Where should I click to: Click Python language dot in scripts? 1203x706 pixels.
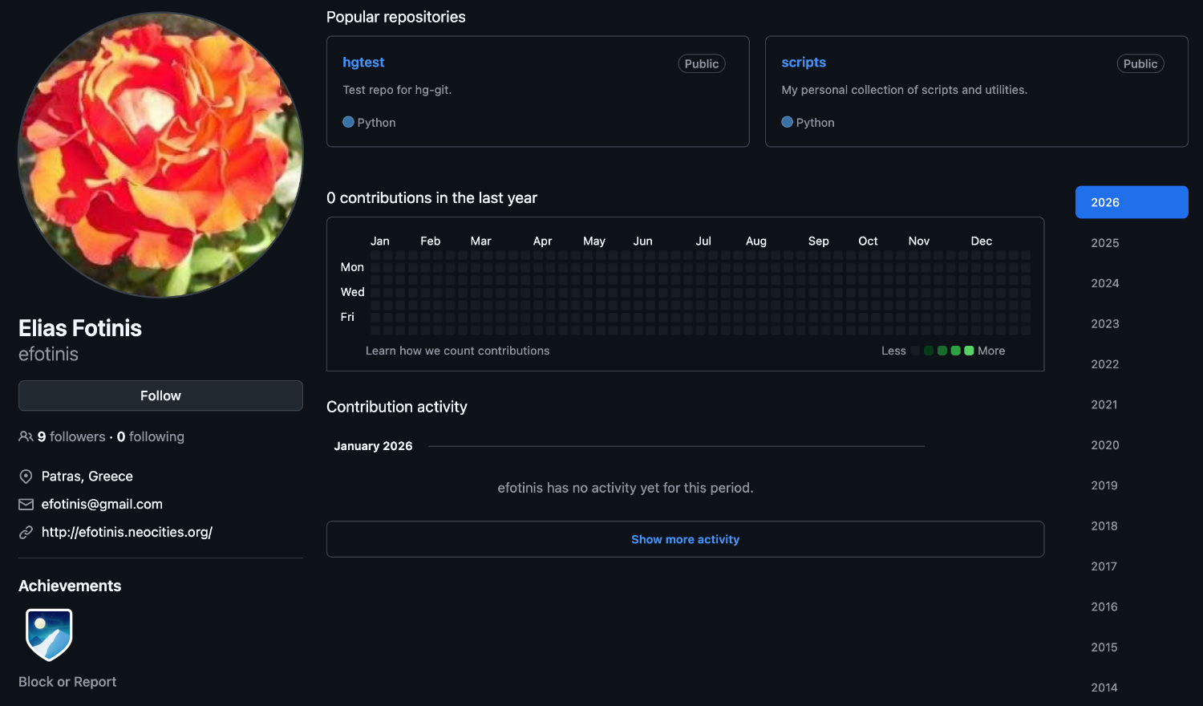(x=787, y=122)
